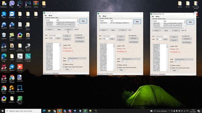Open File menu in right Filter window
This screenshot has width=202, height=113.
pyautogui.click(x=153, y=16)
